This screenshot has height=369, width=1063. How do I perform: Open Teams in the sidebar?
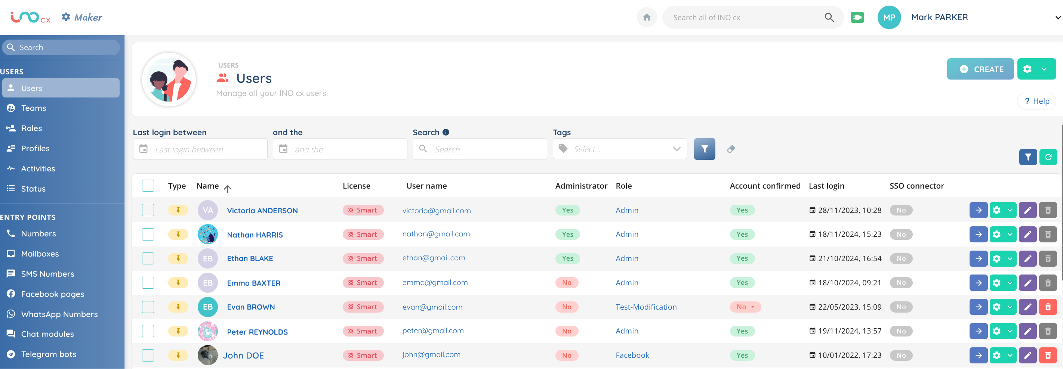pos(33,108)
